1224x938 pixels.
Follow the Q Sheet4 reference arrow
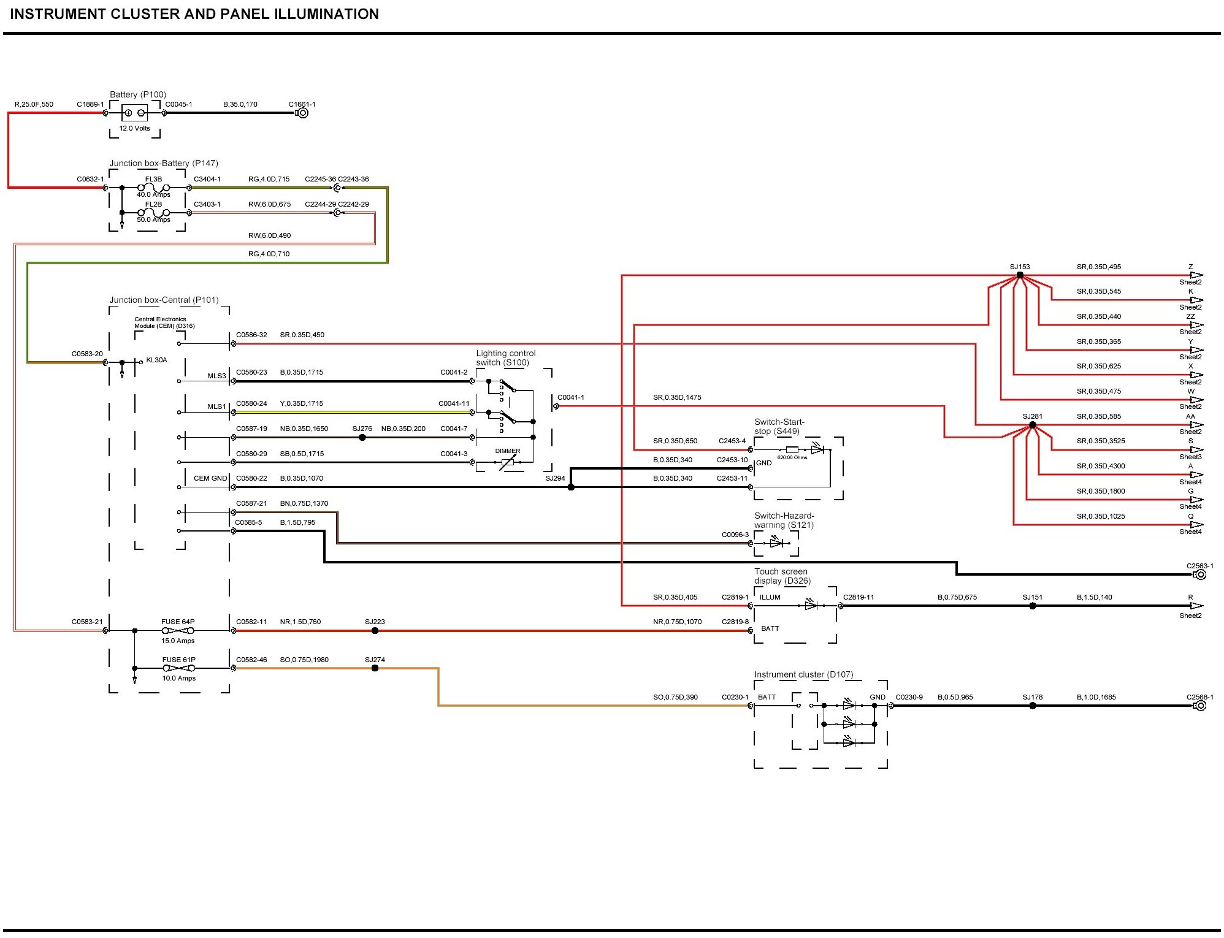coord(1196,525)
